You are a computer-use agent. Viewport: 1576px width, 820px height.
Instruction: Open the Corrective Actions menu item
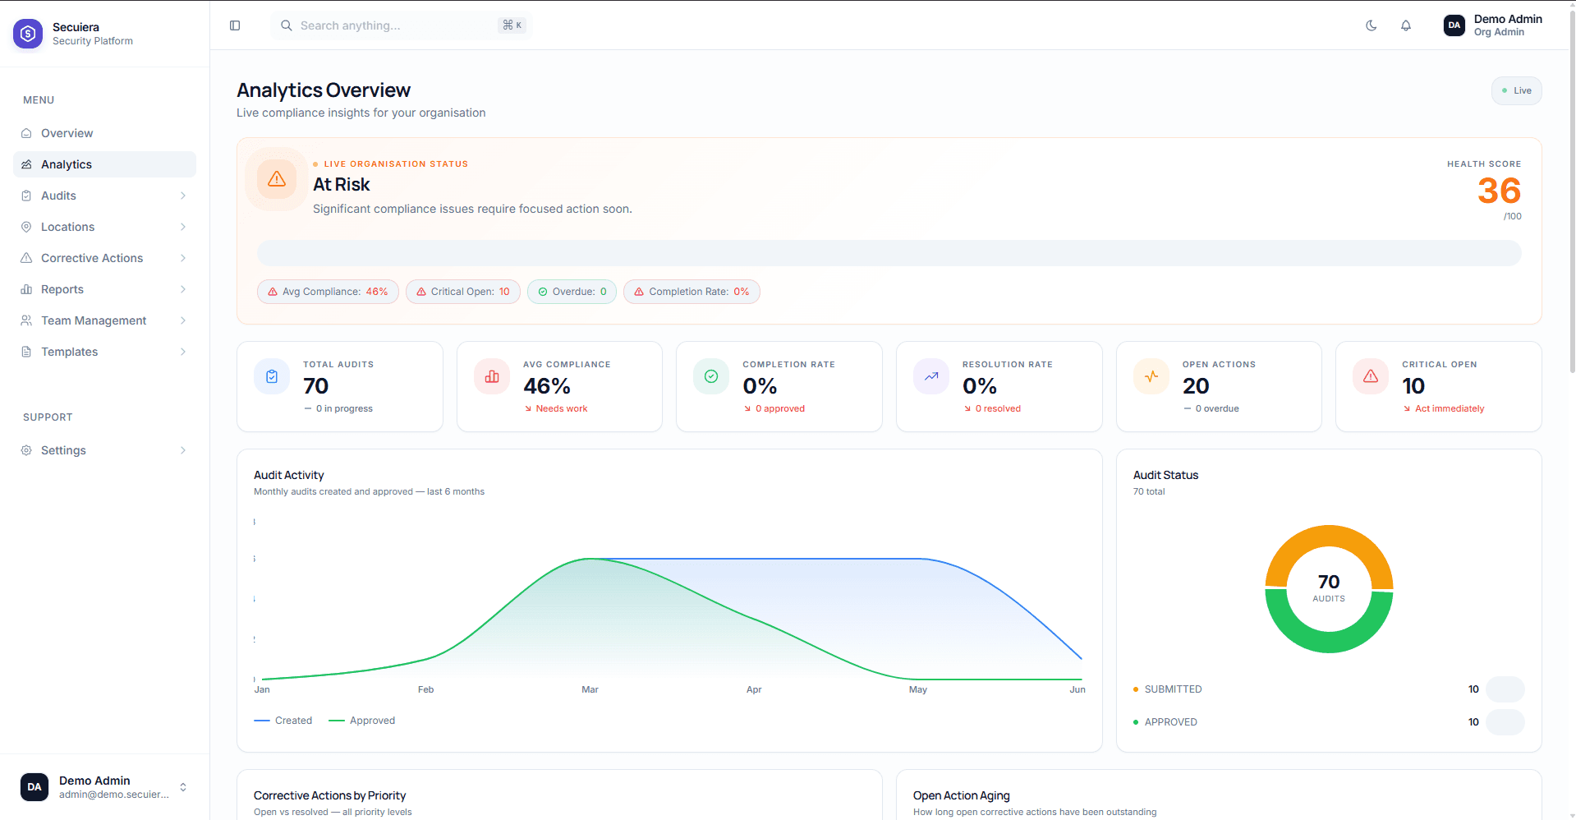(104, 258)
